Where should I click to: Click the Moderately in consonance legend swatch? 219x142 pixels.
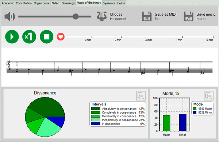click(96, 116)
